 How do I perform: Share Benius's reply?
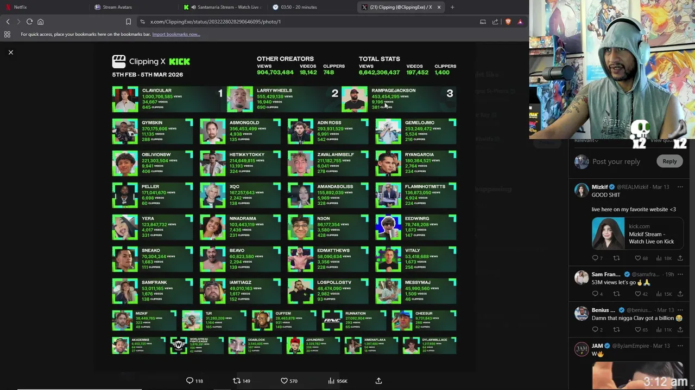tap(680, 329)
